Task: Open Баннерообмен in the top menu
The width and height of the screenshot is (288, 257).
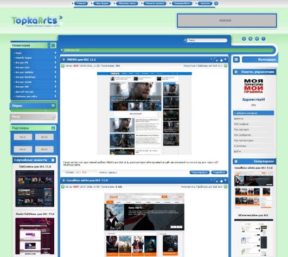Action: click(x=182, y=3)
